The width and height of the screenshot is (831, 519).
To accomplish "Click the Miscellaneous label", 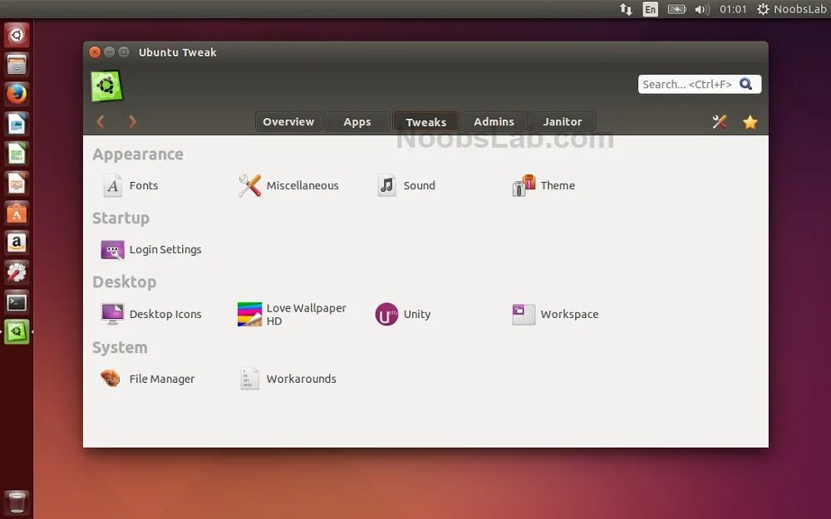I will click(302, 186).
